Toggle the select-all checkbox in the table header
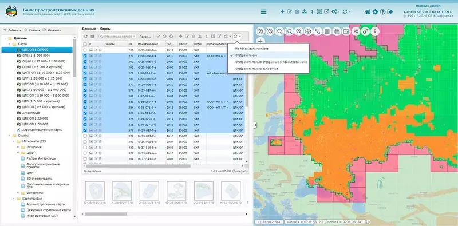This screenshot has width=458, height=226. (x=85, y=44)
